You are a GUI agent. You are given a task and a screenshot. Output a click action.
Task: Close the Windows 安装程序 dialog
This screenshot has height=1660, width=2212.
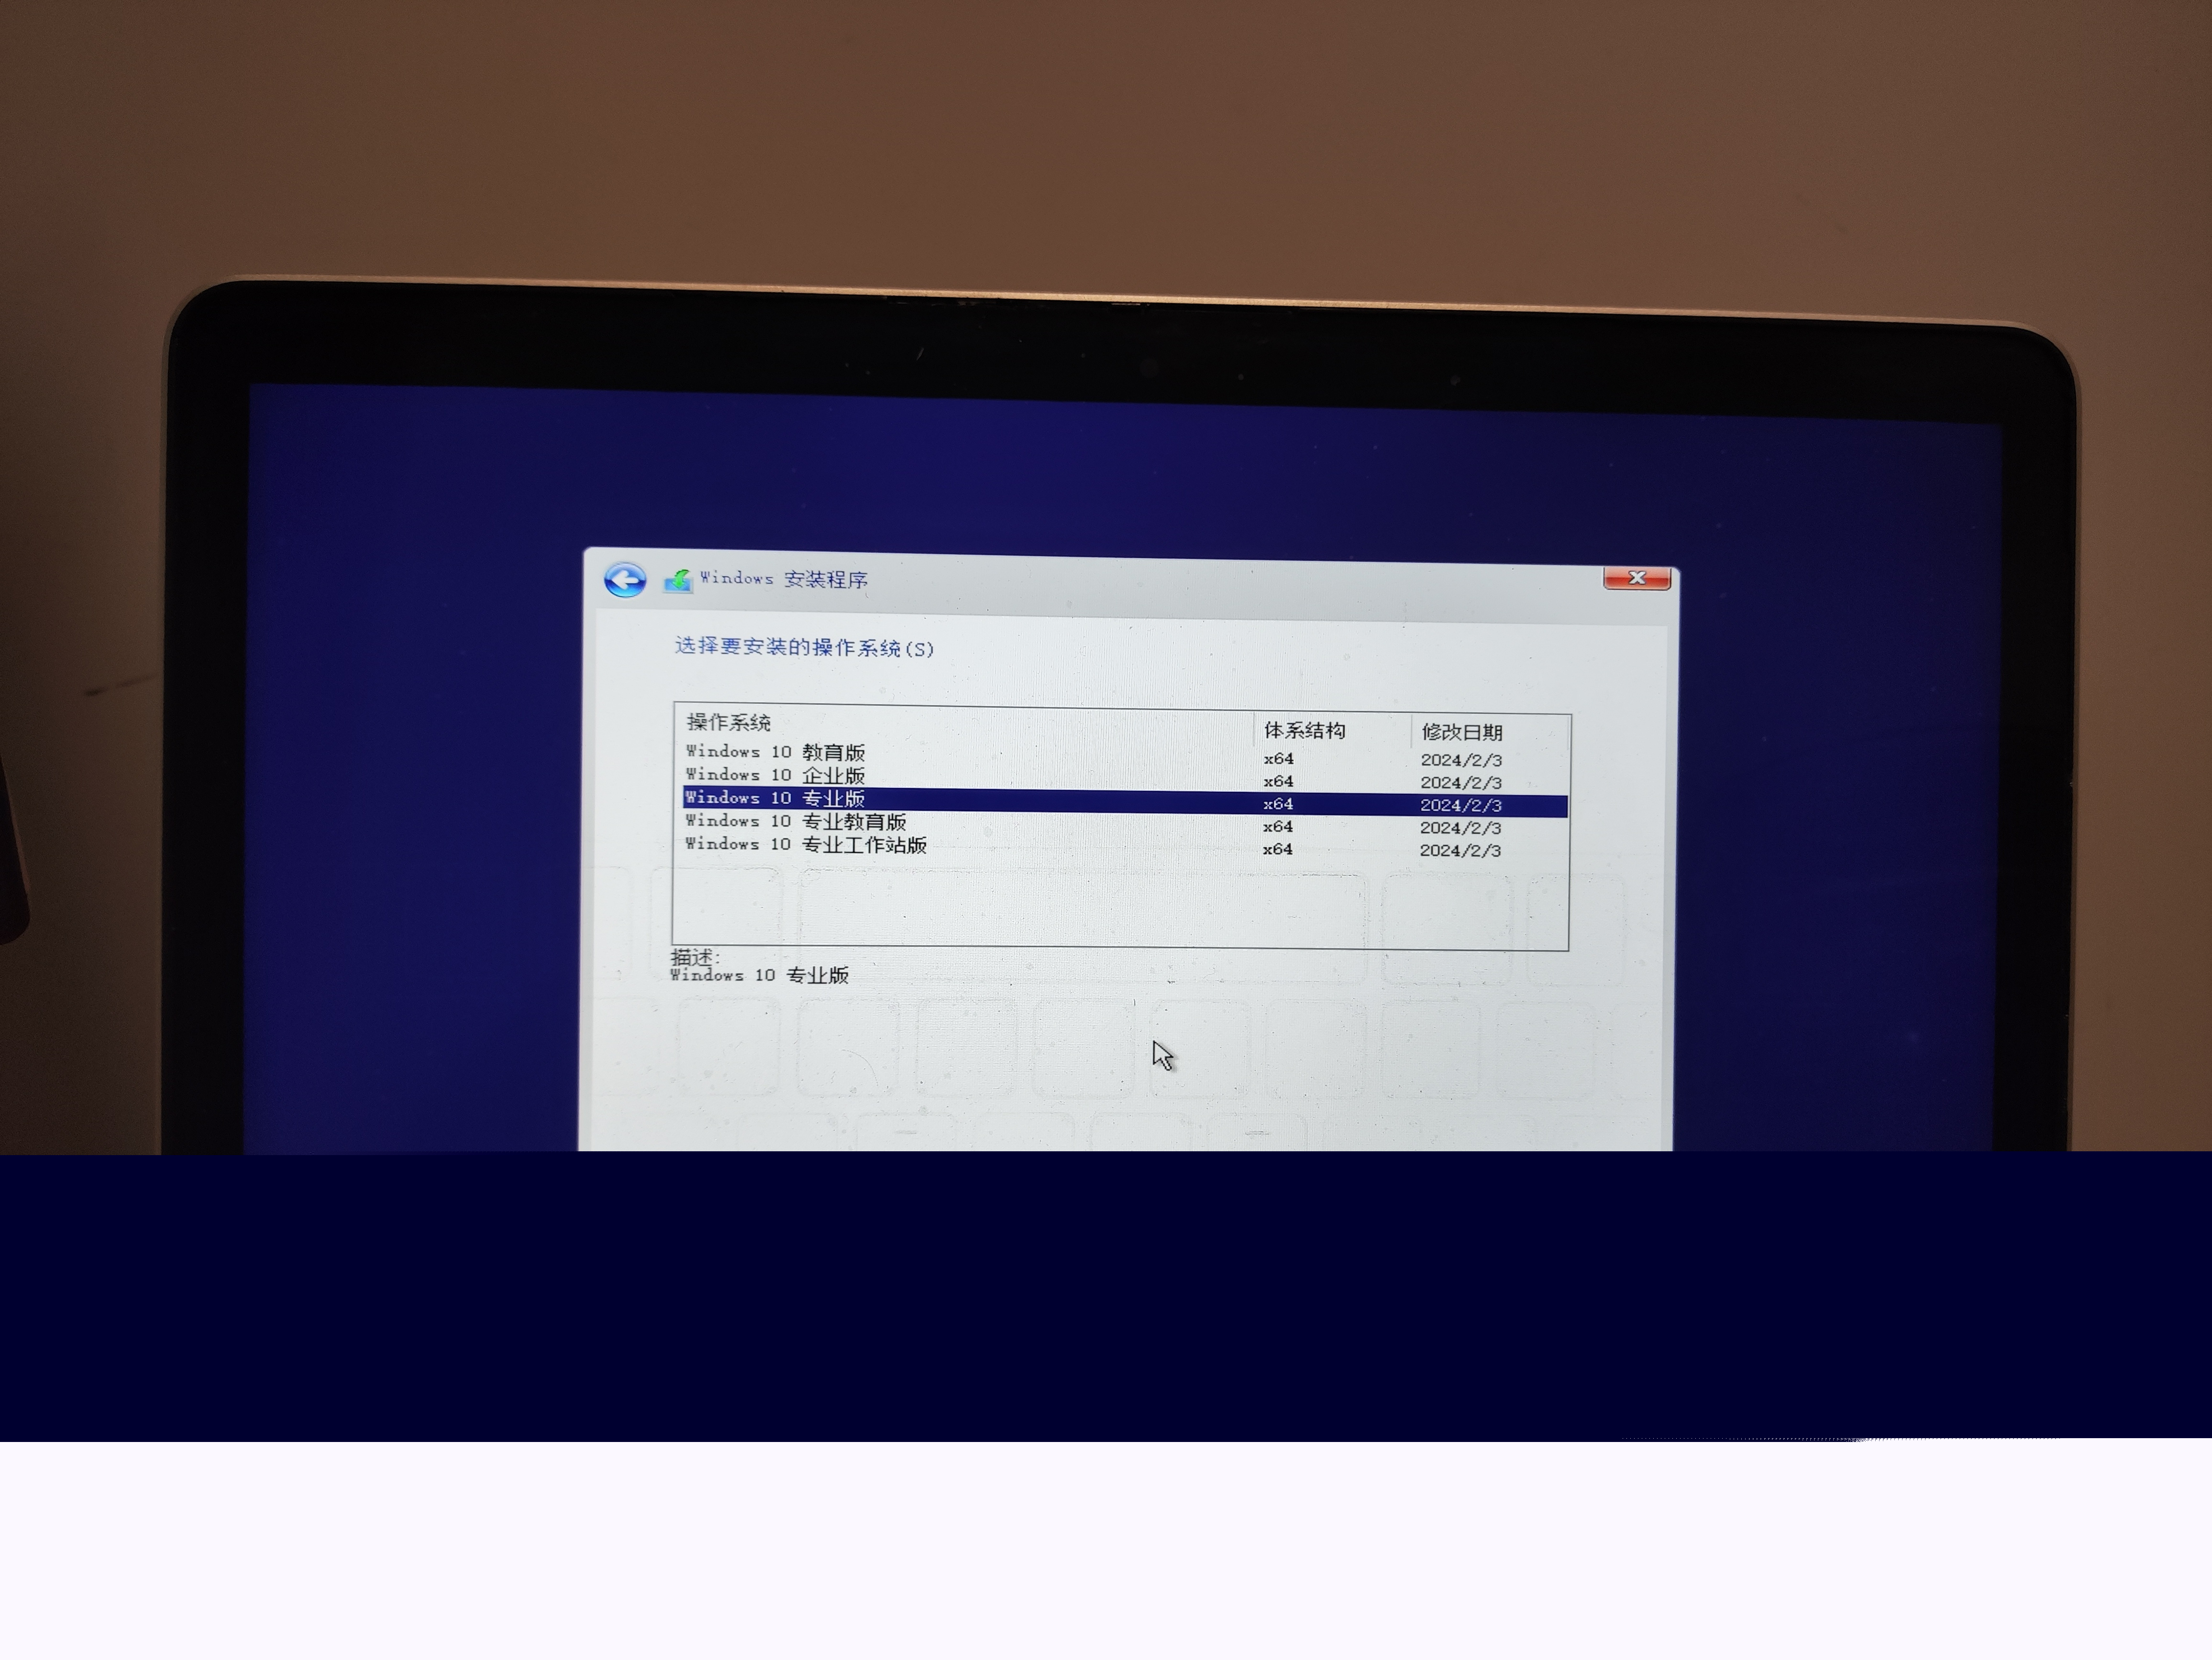(1637, 578)
